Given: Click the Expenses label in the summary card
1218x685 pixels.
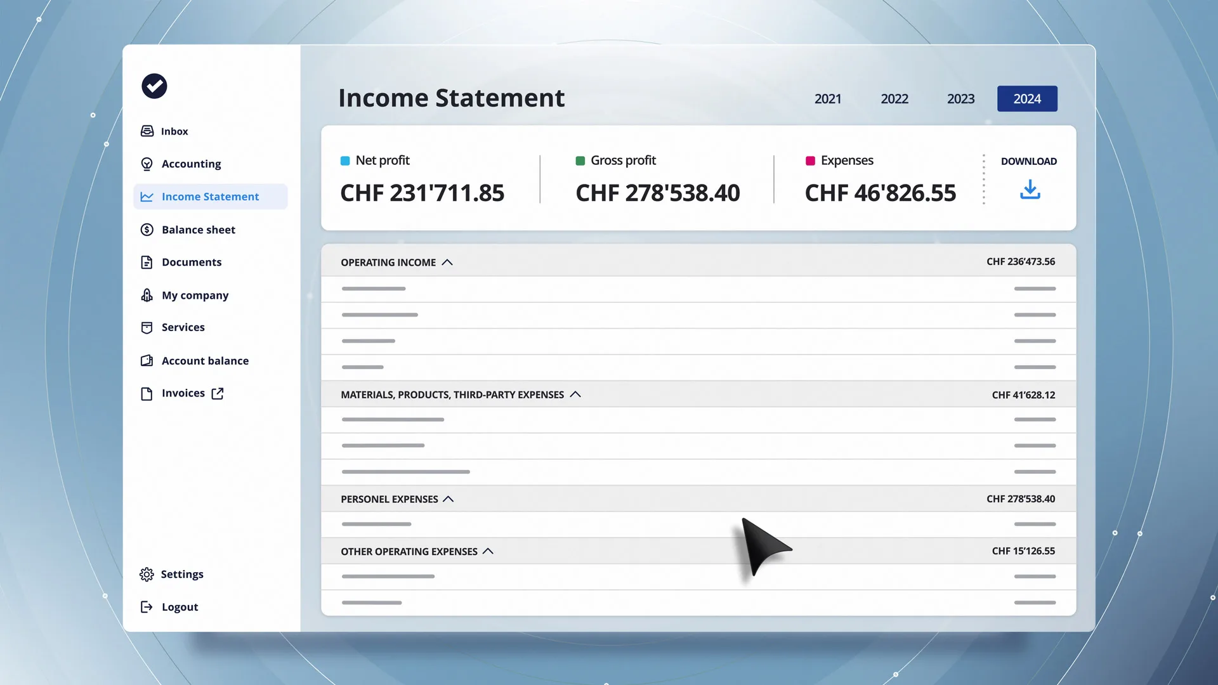Looking at the screenshot, I should (x=847, y=160).
